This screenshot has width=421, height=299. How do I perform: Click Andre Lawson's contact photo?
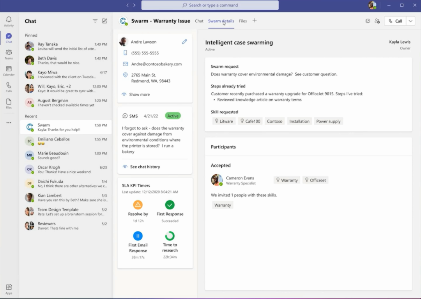(124, 42)
